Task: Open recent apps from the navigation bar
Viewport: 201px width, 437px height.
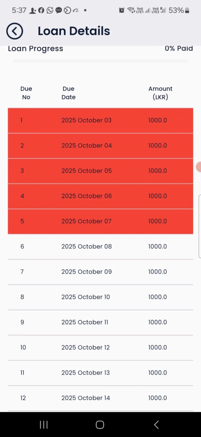Action: 44,425
